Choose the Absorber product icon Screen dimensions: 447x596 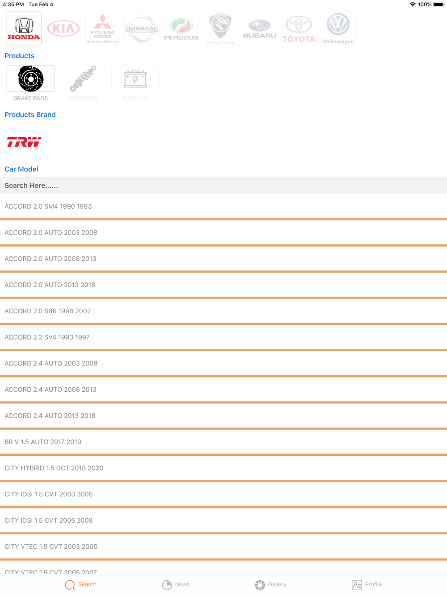tap(83, 79)
